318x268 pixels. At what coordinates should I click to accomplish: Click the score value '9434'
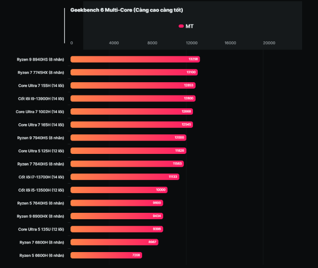click(x=157, y=216)
